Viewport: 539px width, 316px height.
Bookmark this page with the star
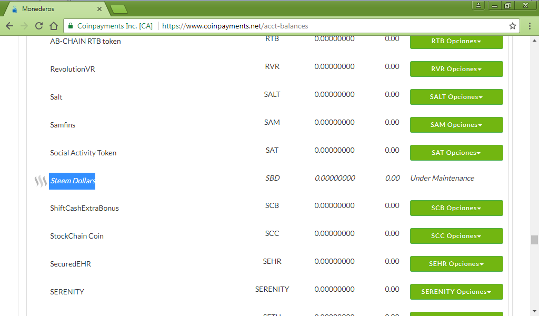513,26
